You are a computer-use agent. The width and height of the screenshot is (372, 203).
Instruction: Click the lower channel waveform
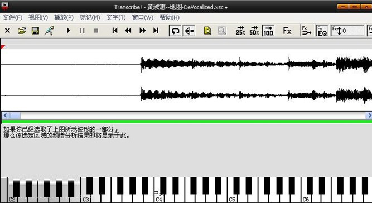tap(186, 95)
